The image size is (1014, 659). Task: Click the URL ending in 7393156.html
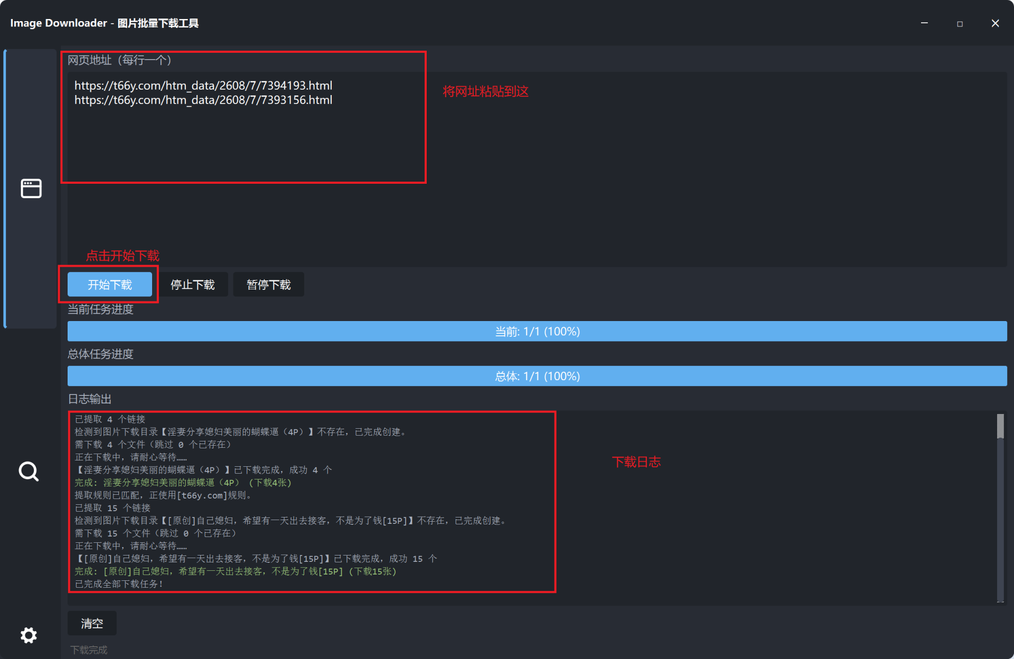pyautogui.click(x=203, y=100)
